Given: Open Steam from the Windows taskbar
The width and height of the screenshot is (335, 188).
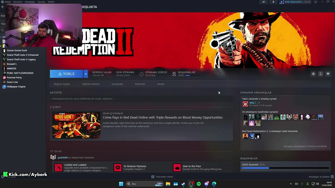Looking at the screenshot, I should click(183, 184).
